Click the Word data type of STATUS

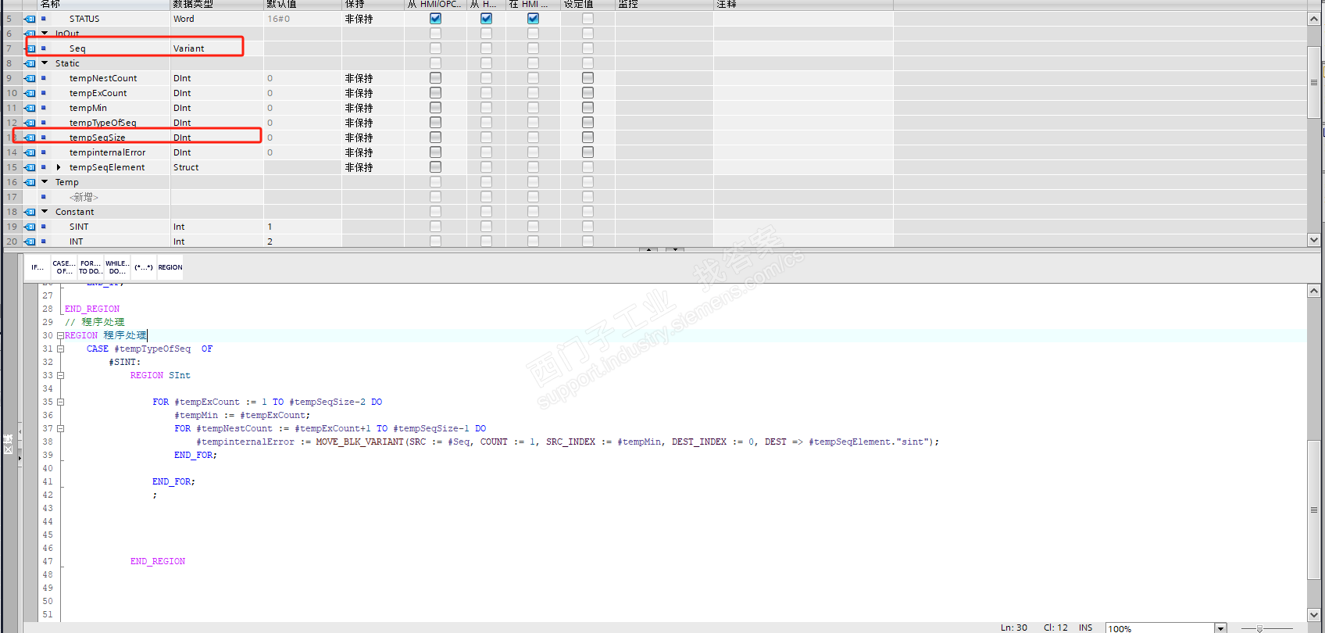click(x=184, y=19)
